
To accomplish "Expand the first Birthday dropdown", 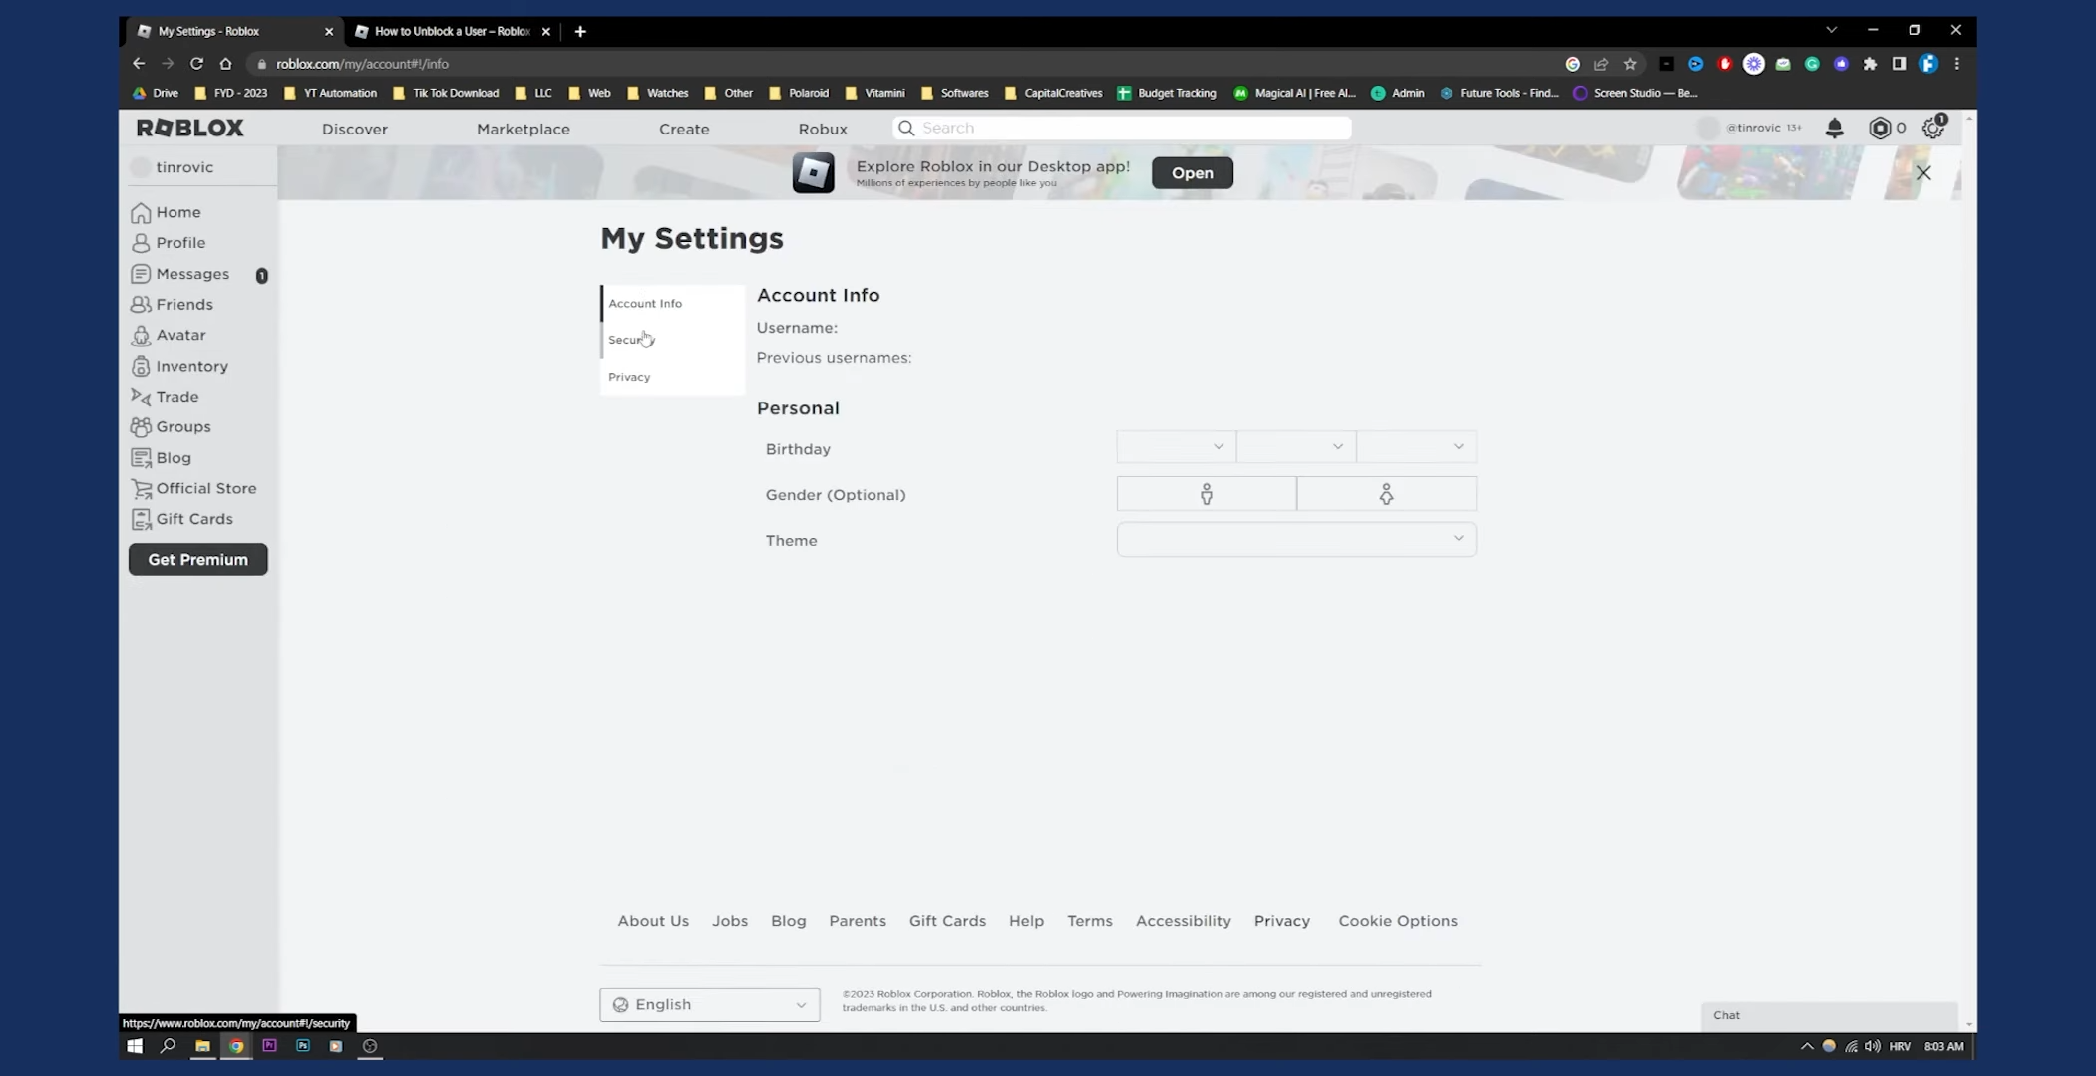I will [x=1176, y=447].
